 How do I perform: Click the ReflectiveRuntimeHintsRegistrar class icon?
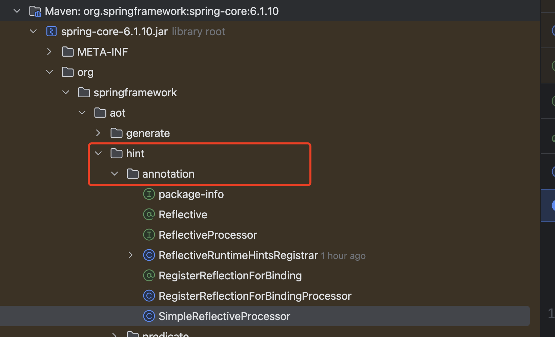pos(149,255)
